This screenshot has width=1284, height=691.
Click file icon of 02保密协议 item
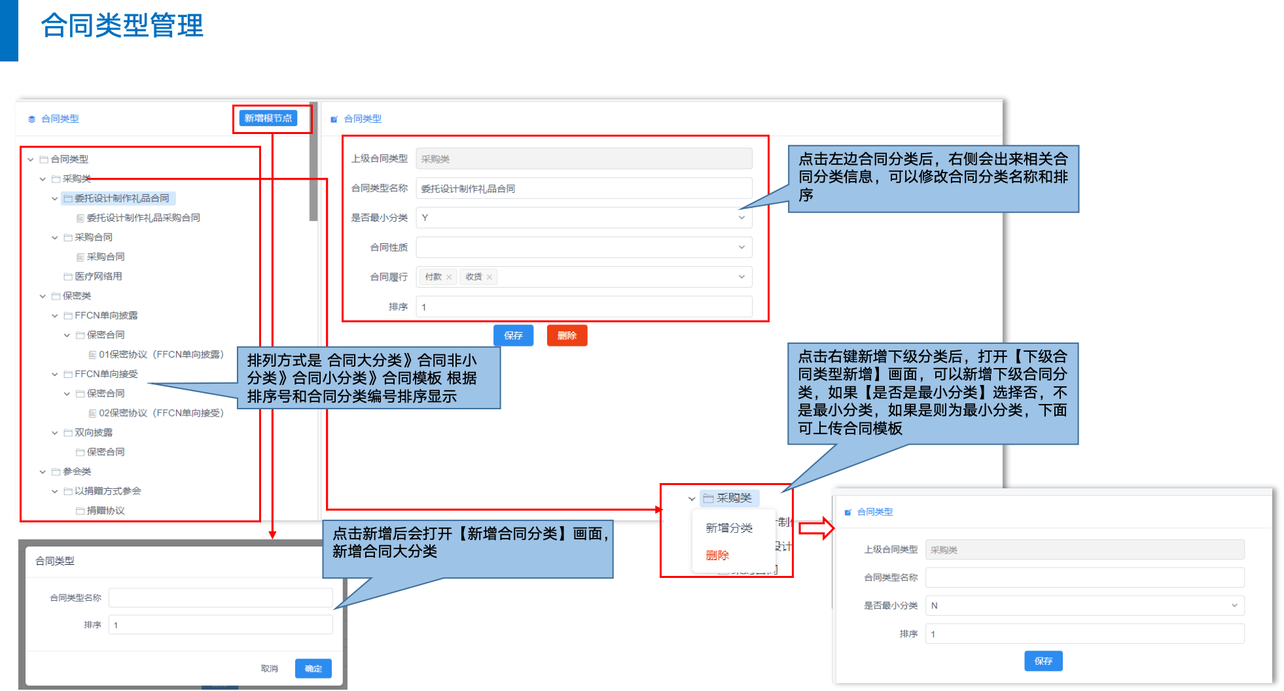pos(92,413)
